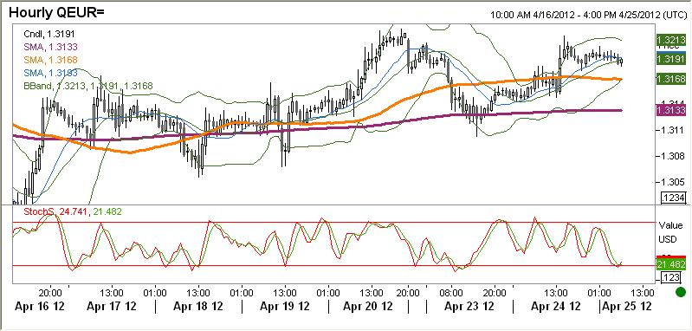692x331 pixels.
Task: Click the Apr 23 12 date label
Action: point(469,306)
